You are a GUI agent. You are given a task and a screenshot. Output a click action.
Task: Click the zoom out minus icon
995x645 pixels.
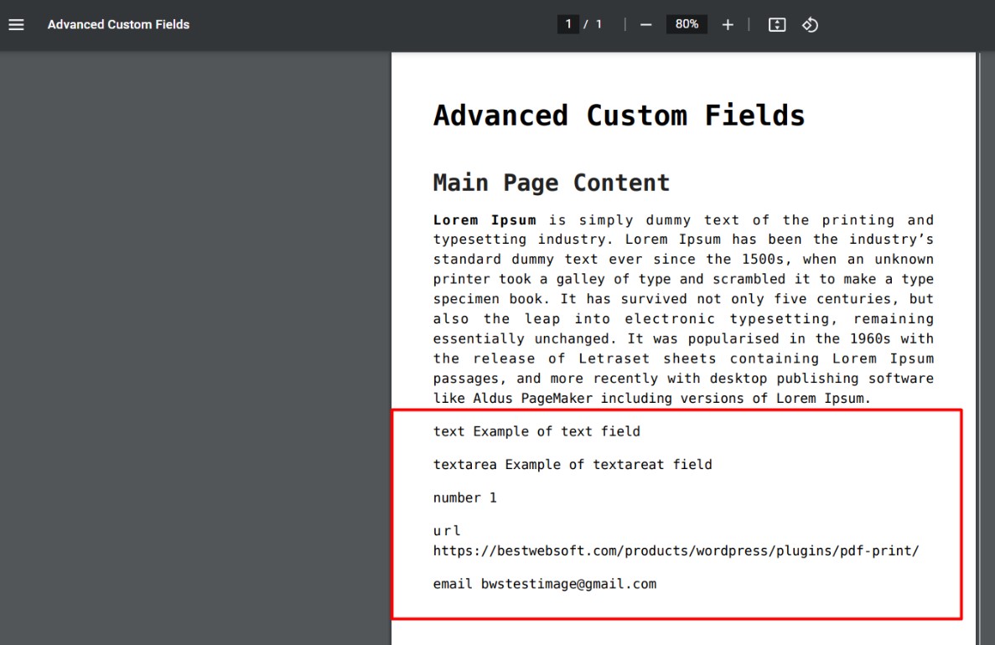pos(645,24)
